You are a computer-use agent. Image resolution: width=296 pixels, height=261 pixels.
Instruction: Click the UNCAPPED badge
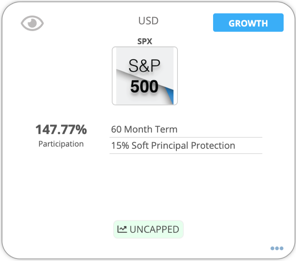click(x=149, y=229)
